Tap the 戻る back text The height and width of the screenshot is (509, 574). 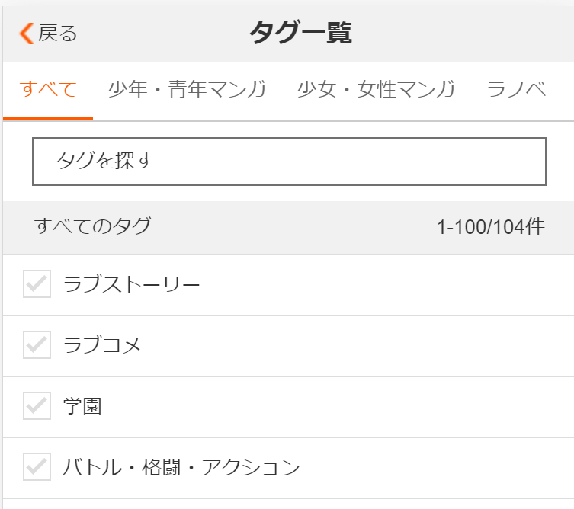[58, 34]
